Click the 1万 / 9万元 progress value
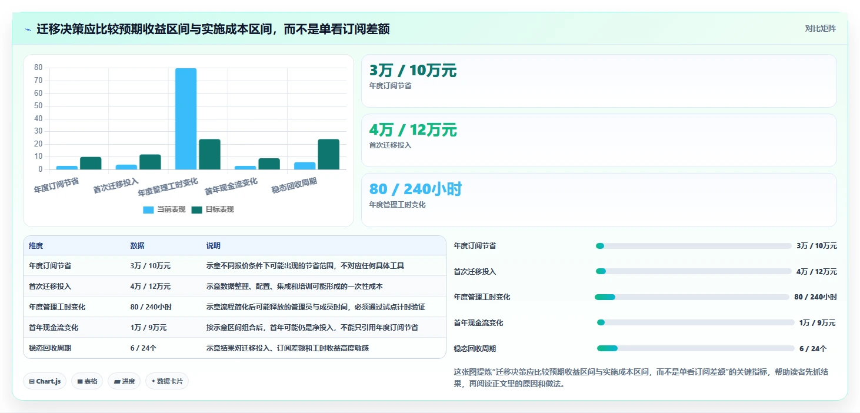The image size is (860, 413). tap(818, 323)
